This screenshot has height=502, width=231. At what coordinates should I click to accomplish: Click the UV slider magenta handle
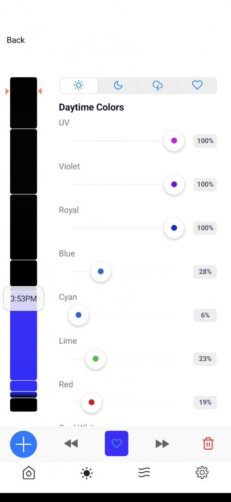click(174, 140)
